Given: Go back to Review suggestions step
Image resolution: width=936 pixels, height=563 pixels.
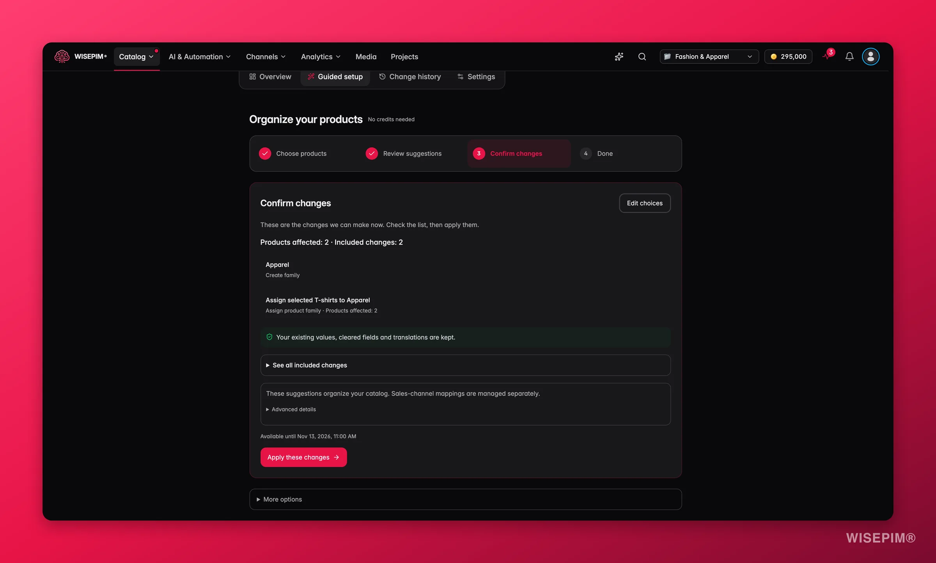Looking at the screenshot, I should click(x=412, y=154).
